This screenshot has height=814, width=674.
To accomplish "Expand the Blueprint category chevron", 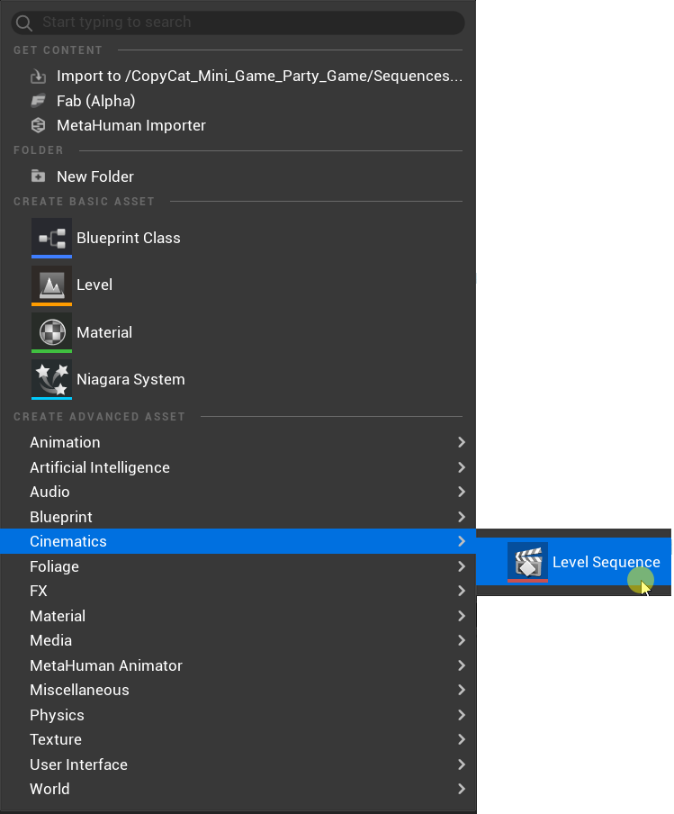I will tap(462, 517).
